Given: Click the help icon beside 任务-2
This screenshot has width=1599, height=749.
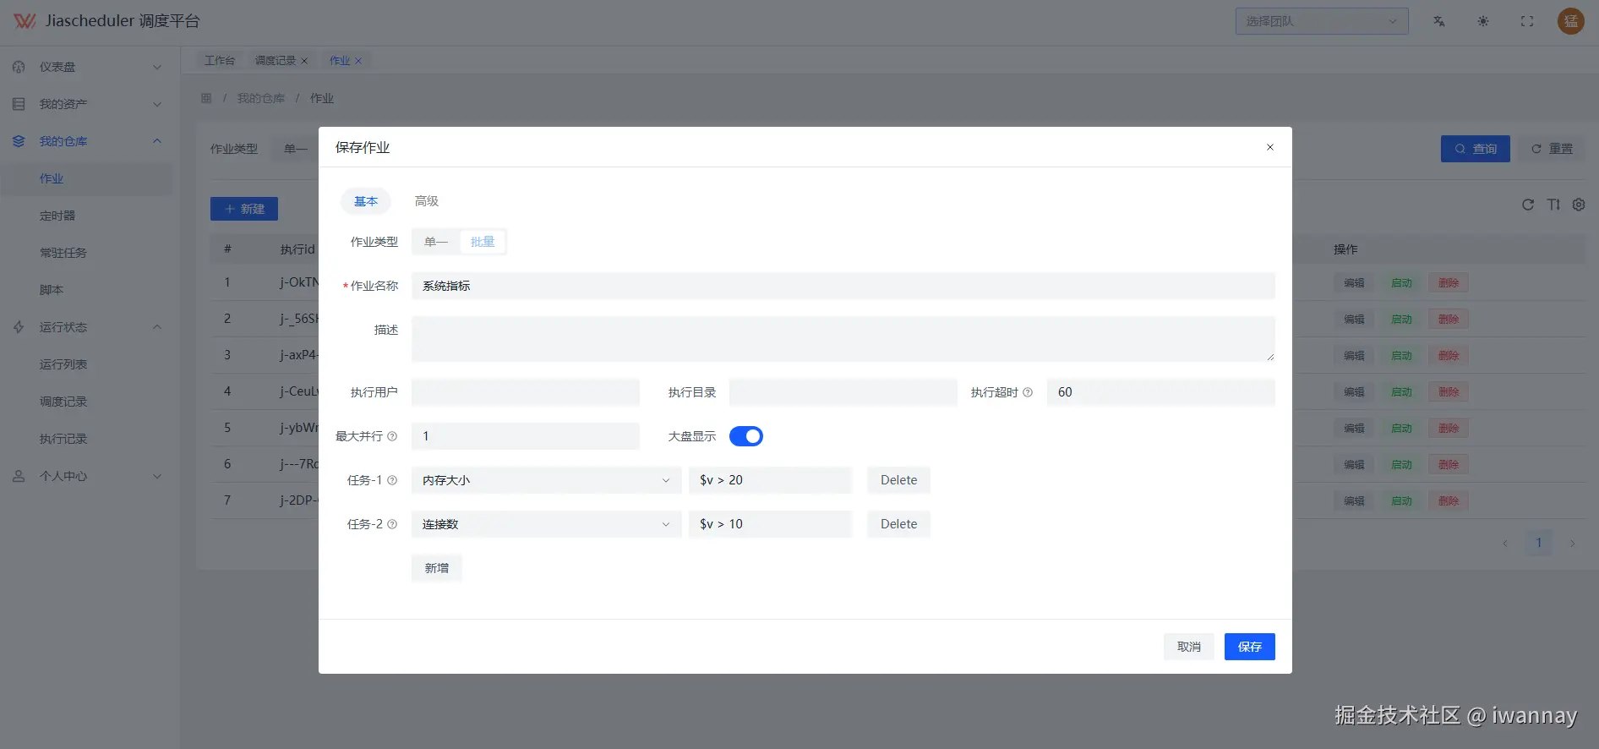Looking at the screenshot, I should pos(392,524).
